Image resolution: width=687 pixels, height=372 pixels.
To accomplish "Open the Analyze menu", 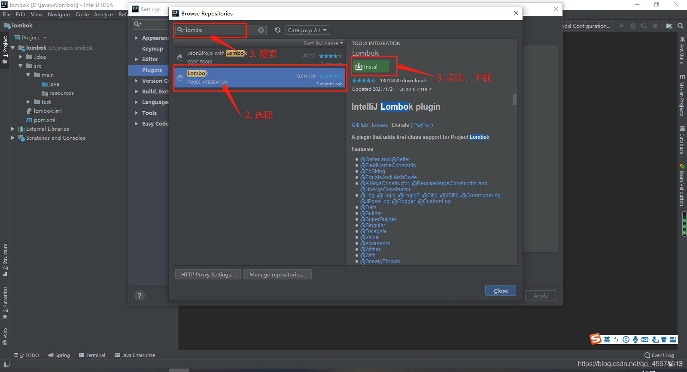I will (x=103, y=15).
